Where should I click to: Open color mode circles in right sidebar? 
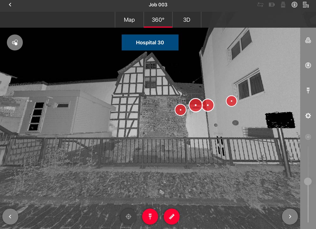click(x=308, y=40)
